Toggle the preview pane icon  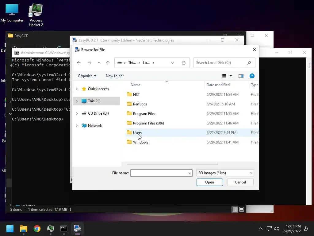click(241, 76)
